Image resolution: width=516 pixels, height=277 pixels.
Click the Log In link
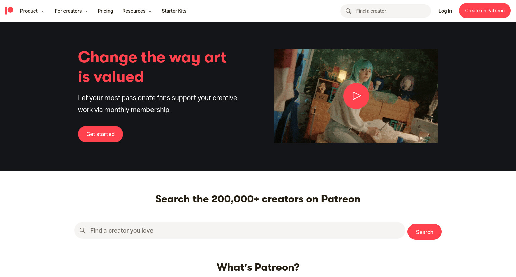[x=445, y=11]
